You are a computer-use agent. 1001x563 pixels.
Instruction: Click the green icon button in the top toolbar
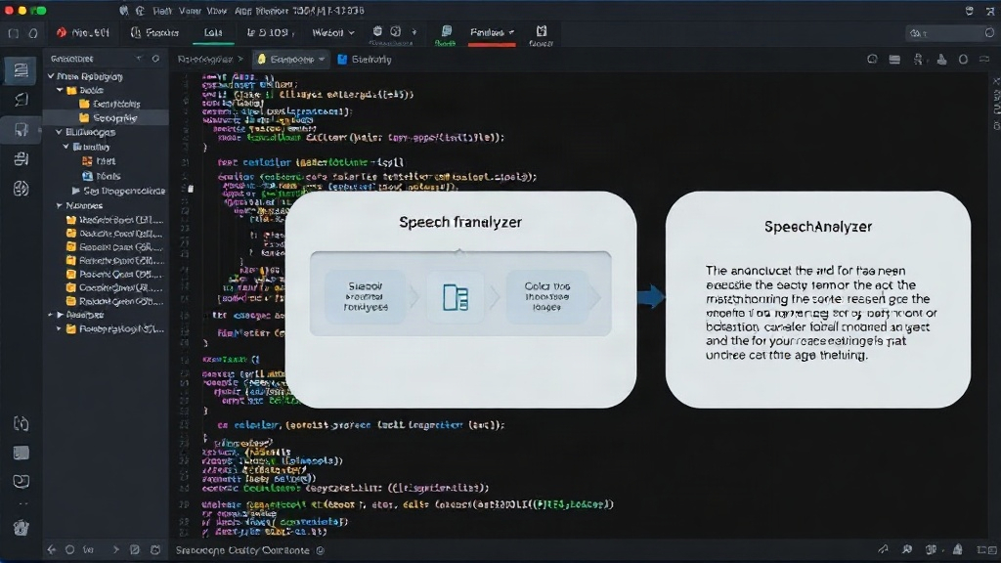(x=446, y=33)
